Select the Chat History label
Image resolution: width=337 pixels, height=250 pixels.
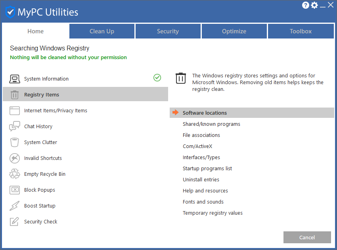38,126
